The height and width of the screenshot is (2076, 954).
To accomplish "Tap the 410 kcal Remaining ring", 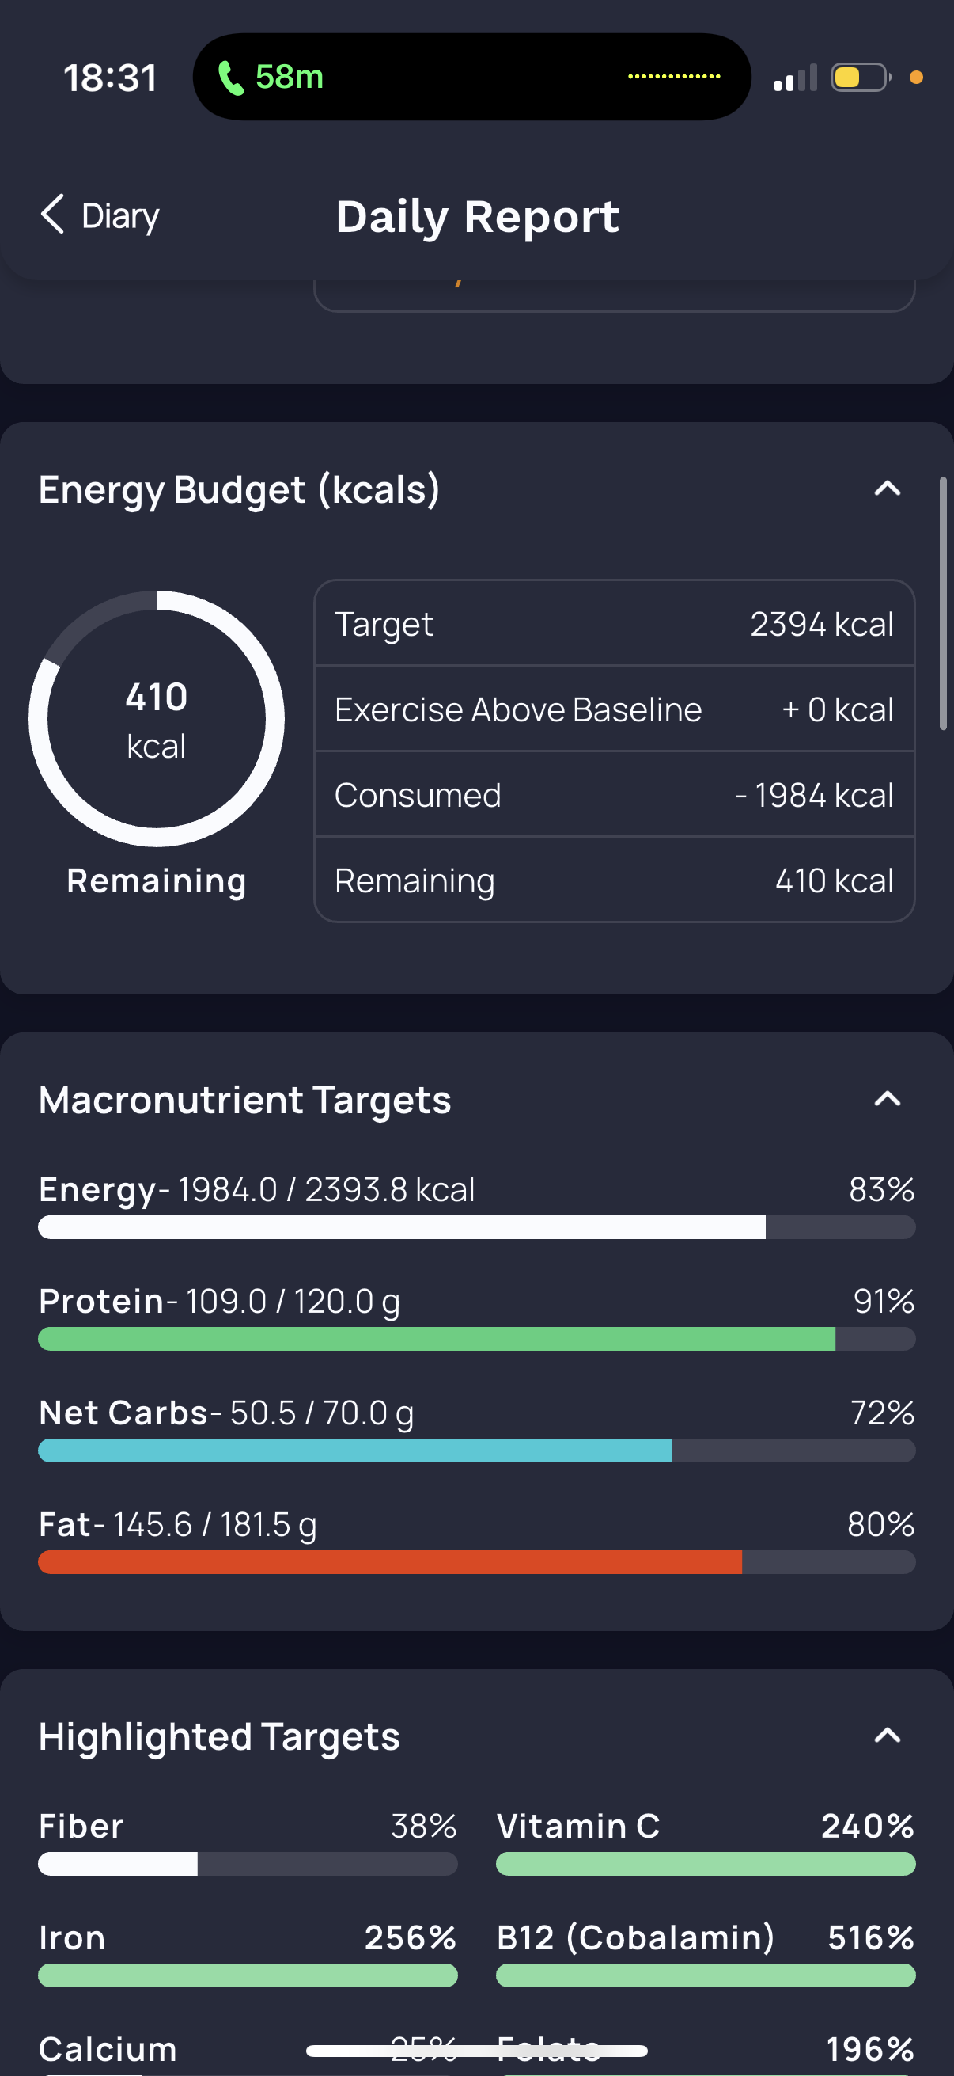I will pos(156,719).
